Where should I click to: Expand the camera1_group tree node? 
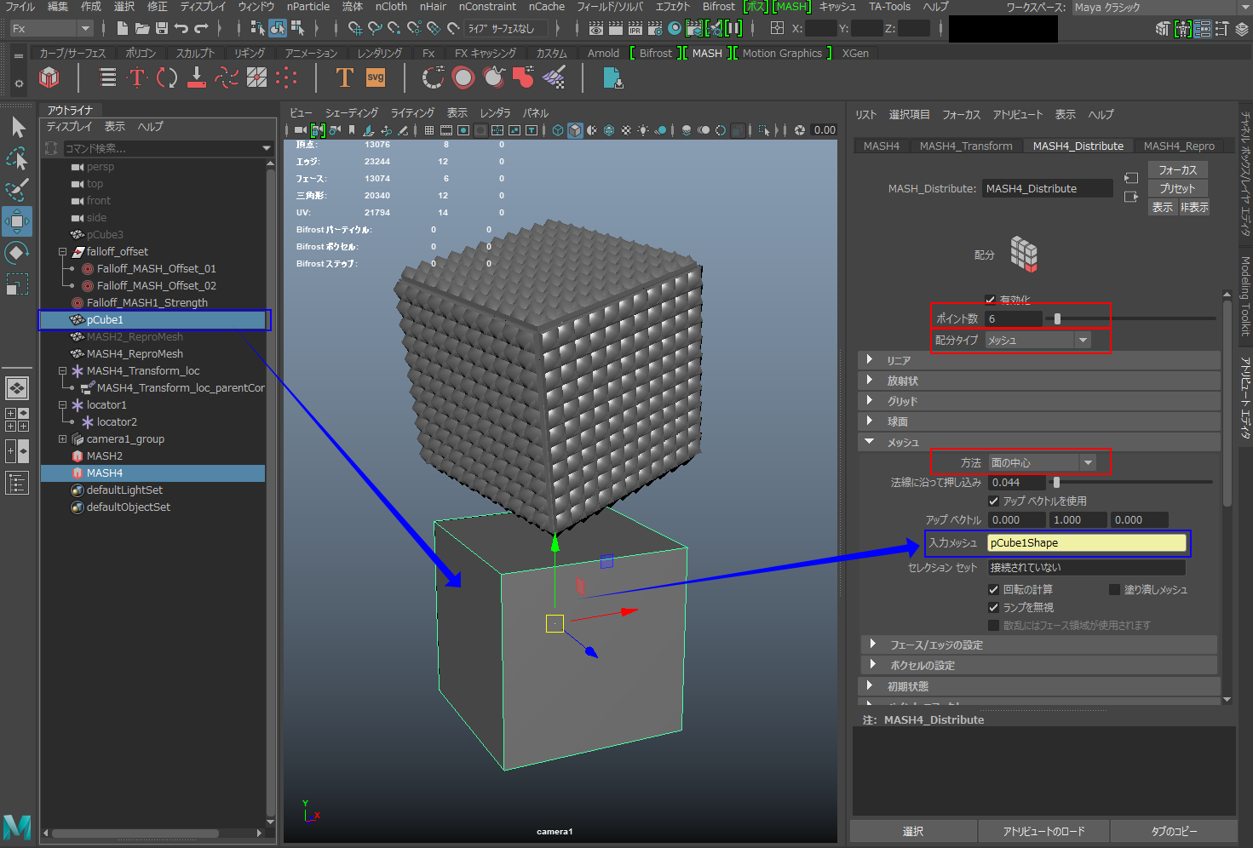coord(62,439)
